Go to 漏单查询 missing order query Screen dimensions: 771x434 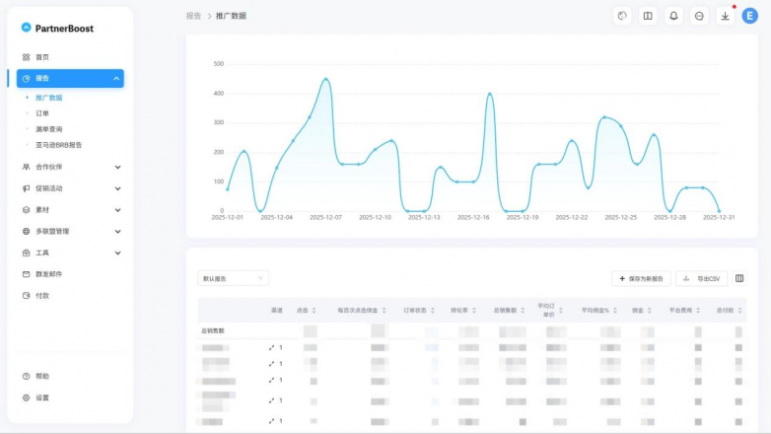pyautogui.click(x=49, y=129)
